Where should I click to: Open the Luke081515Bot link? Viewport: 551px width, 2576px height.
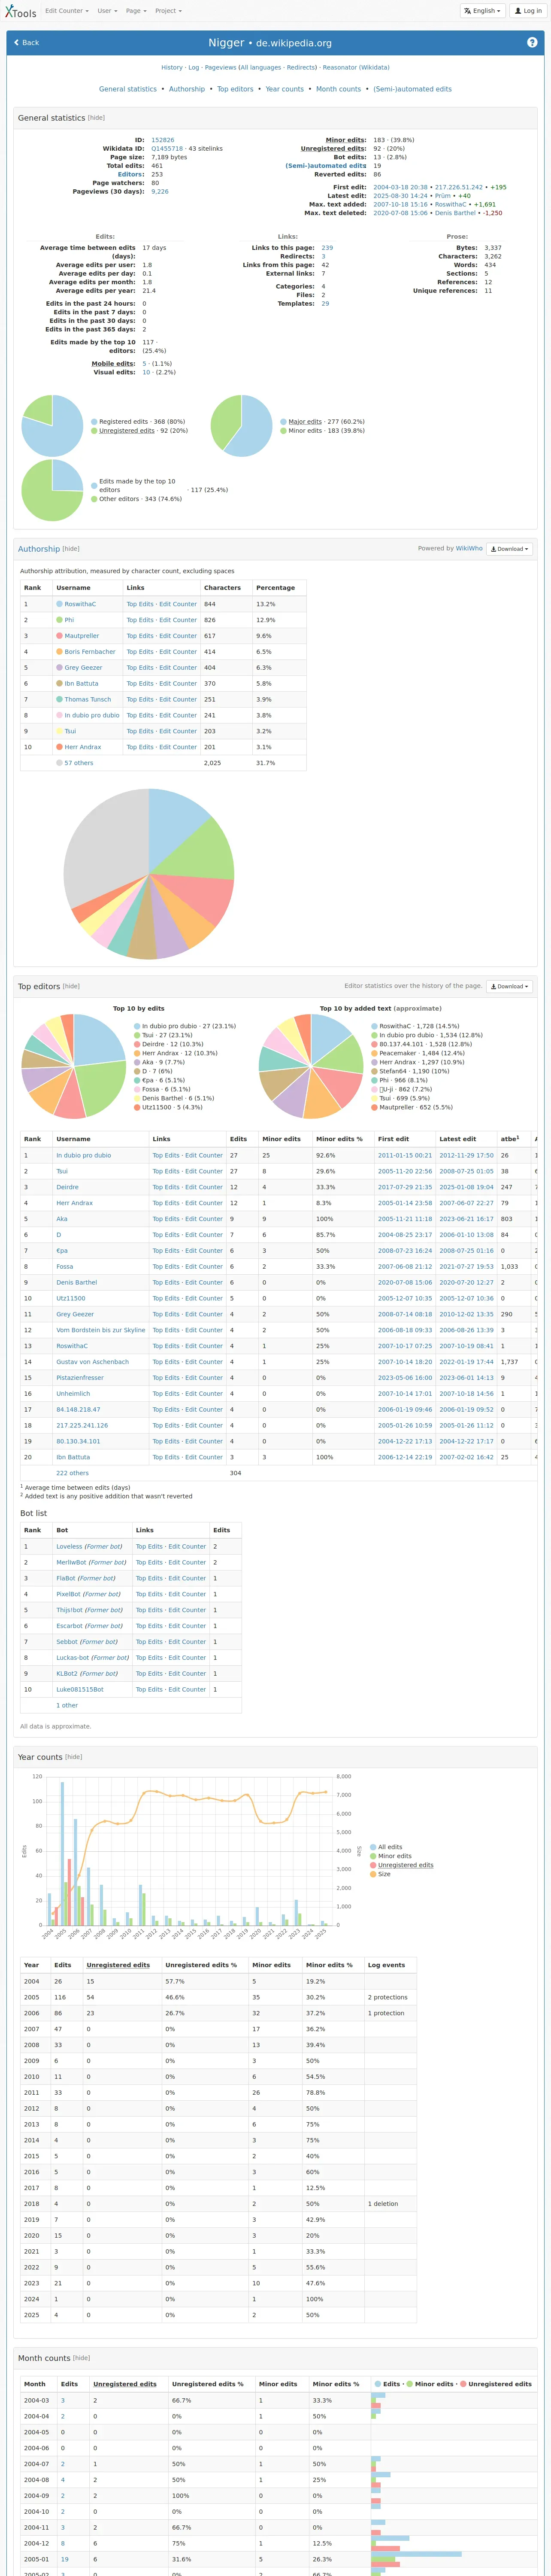(80, 1690)
